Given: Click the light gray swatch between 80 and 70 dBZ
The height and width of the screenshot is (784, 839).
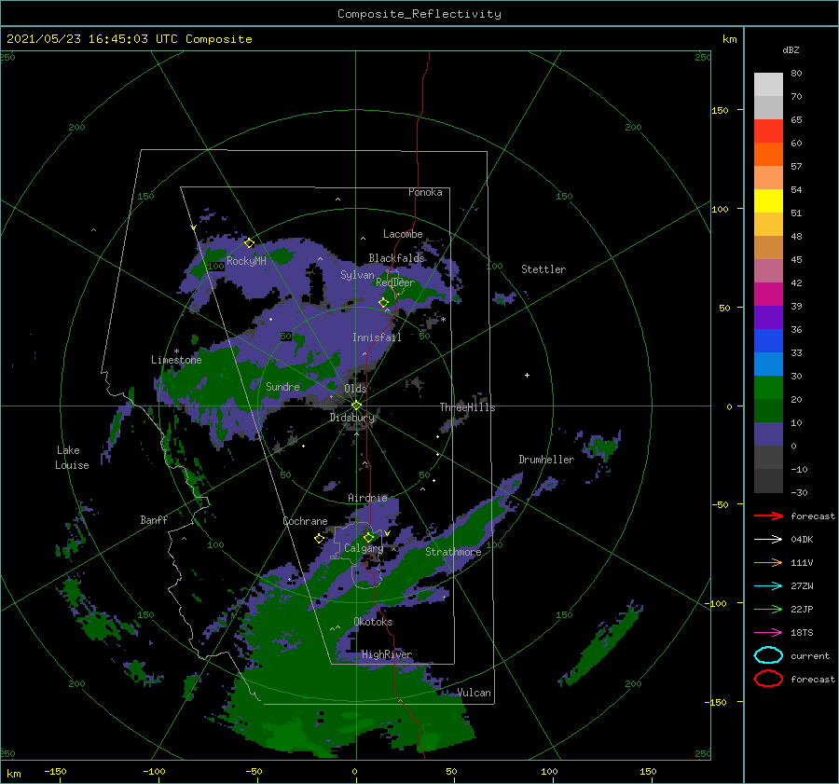Looking at the screenshot, I should pyautogui.click(x=768, y=85).
